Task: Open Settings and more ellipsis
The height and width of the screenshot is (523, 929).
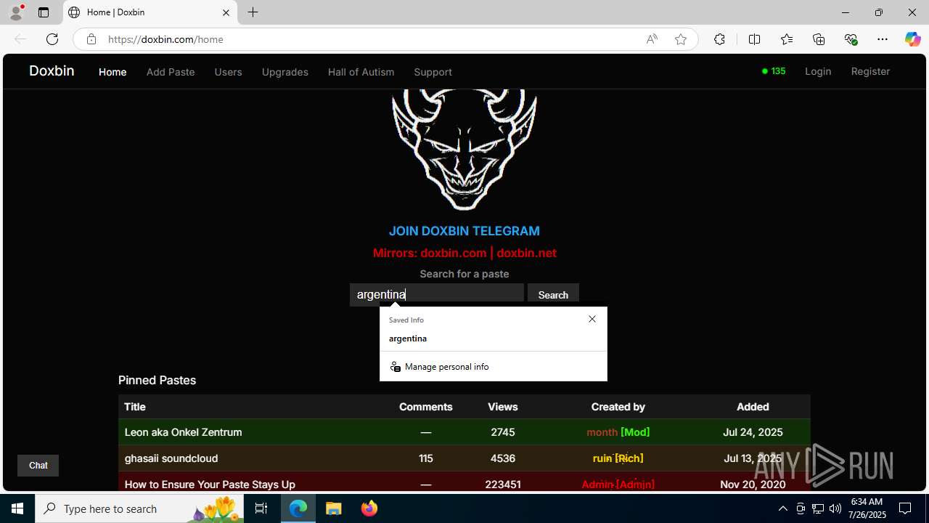Action: 883,39
